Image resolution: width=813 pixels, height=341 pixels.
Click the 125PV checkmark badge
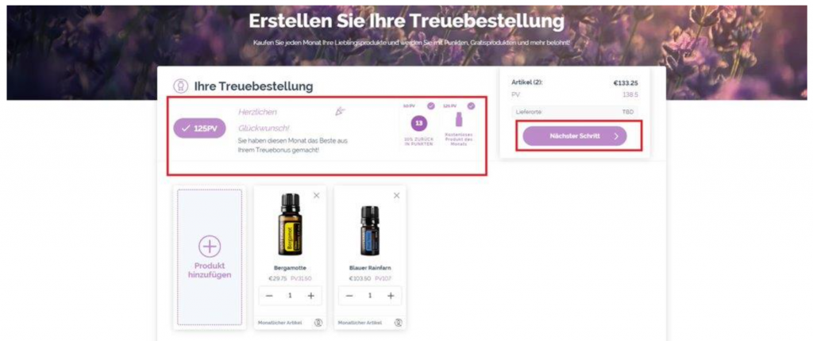pos(199,128)
